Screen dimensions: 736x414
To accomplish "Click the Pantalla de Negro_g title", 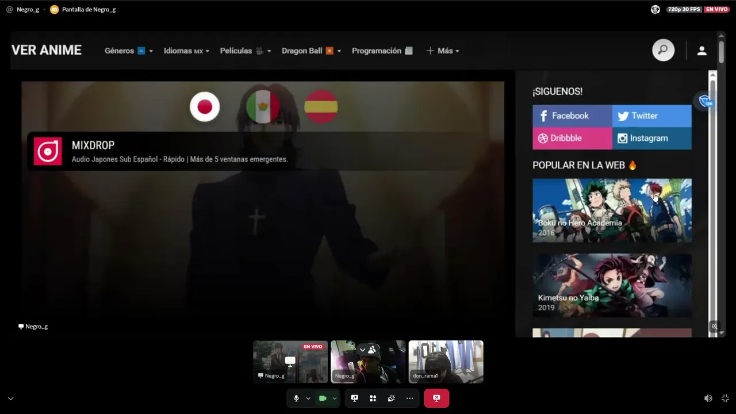I will coord(89,9).
